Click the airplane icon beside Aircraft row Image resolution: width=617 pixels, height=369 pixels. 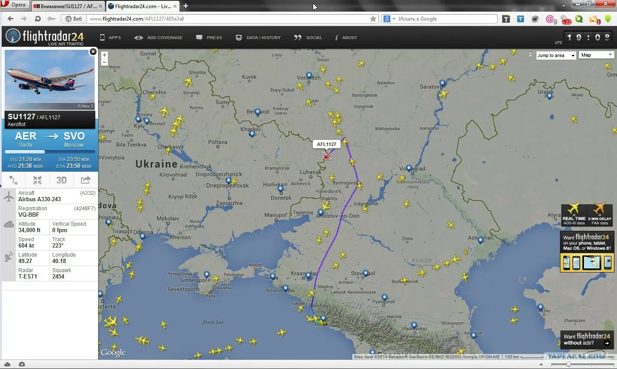click(9, 197)
